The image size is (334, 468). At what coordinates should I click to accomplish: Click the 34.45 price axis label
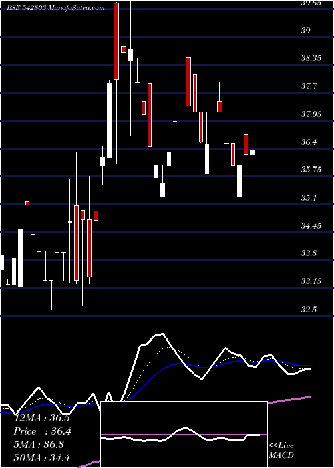click(311, 226)
